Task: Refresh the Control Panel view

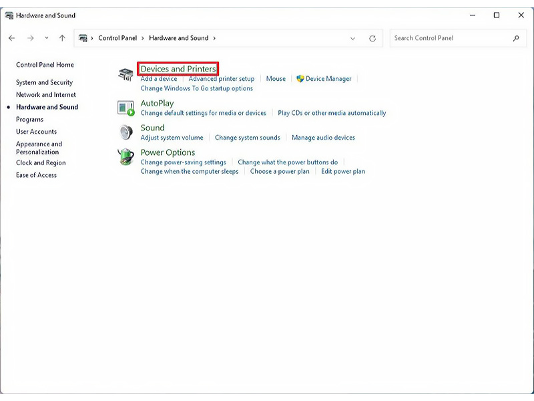Action: 372,39
